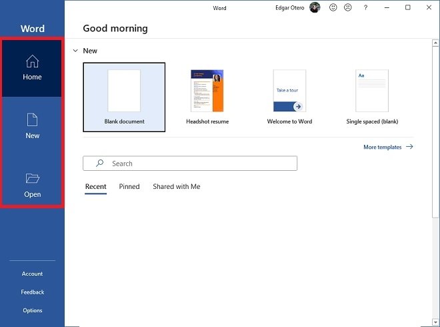
Task: Select New in the left sidebar
Action: pos(32,126)
